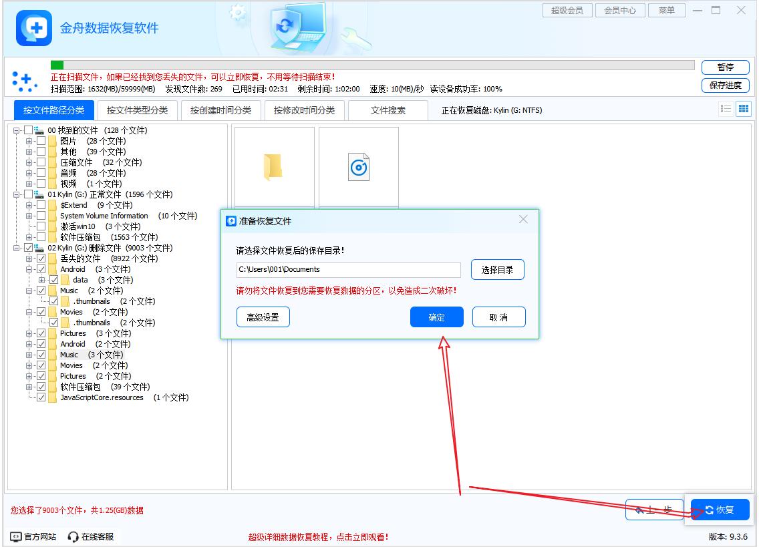This screenshot has width=759, height=547.
Task: Toggle checkbox for JavaScriptCore.resources
Action: point(41,397)
